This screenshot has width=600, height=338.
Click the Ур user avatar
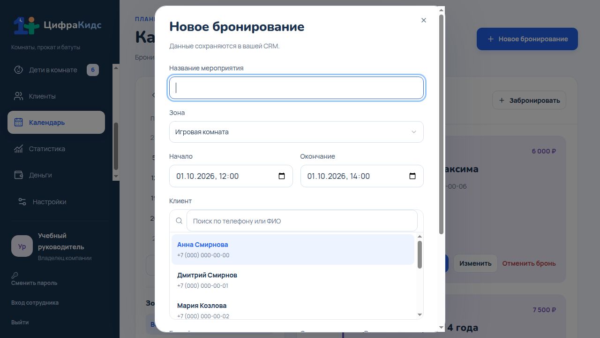tap(22, 246)
